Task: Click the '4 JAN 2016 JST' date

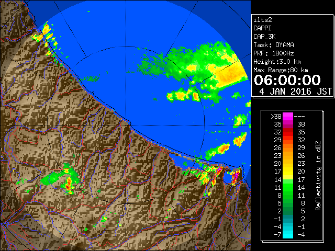Action: pos(296,92)
